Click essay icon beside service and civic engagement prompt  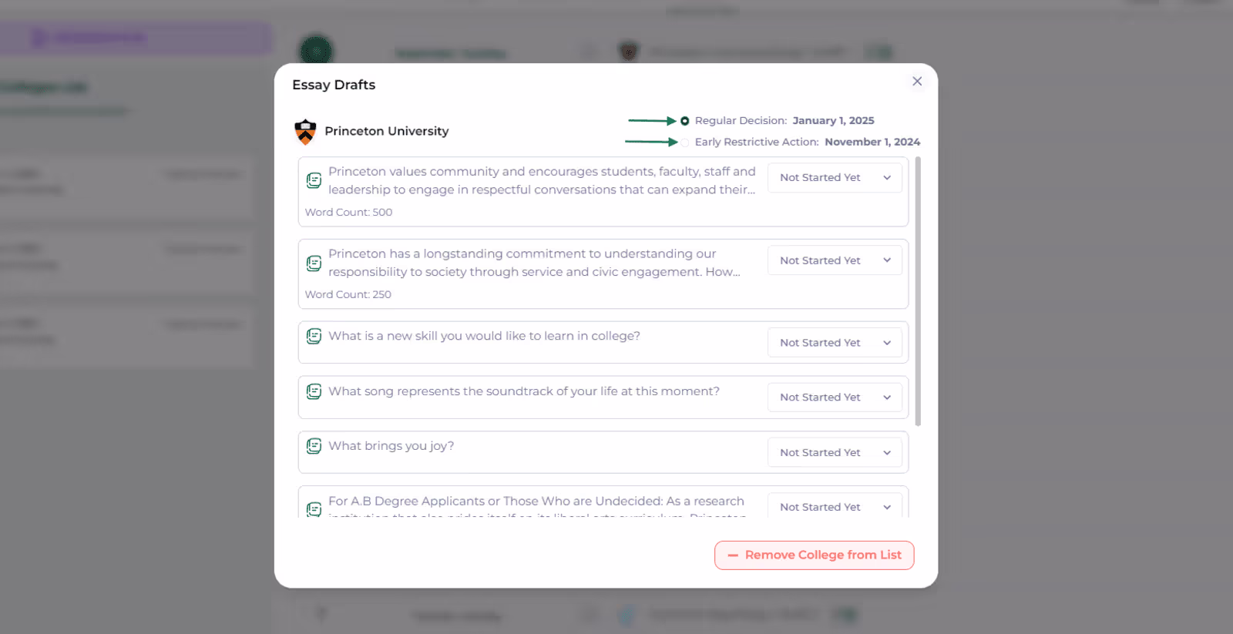pos(314,263)
